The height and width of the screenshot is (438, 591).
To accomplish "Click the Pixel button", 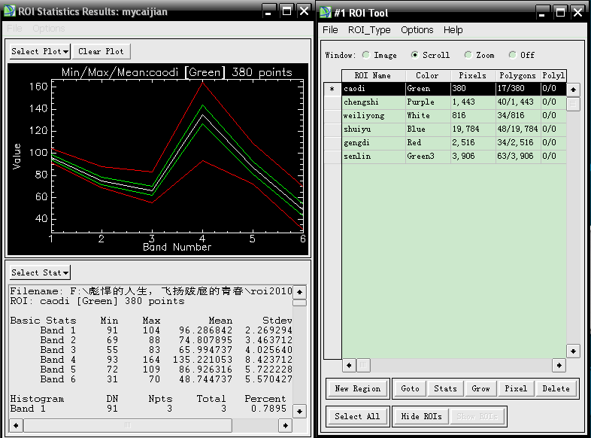I will [x=516, y=388].
